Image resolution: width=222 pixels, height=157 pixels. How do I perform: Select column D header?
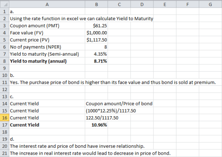tap(142, 4)
